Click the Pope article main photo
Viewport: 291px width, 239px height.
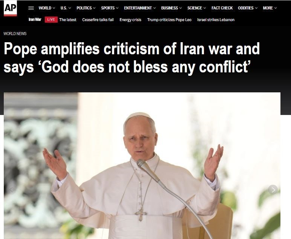pos(142,165)
